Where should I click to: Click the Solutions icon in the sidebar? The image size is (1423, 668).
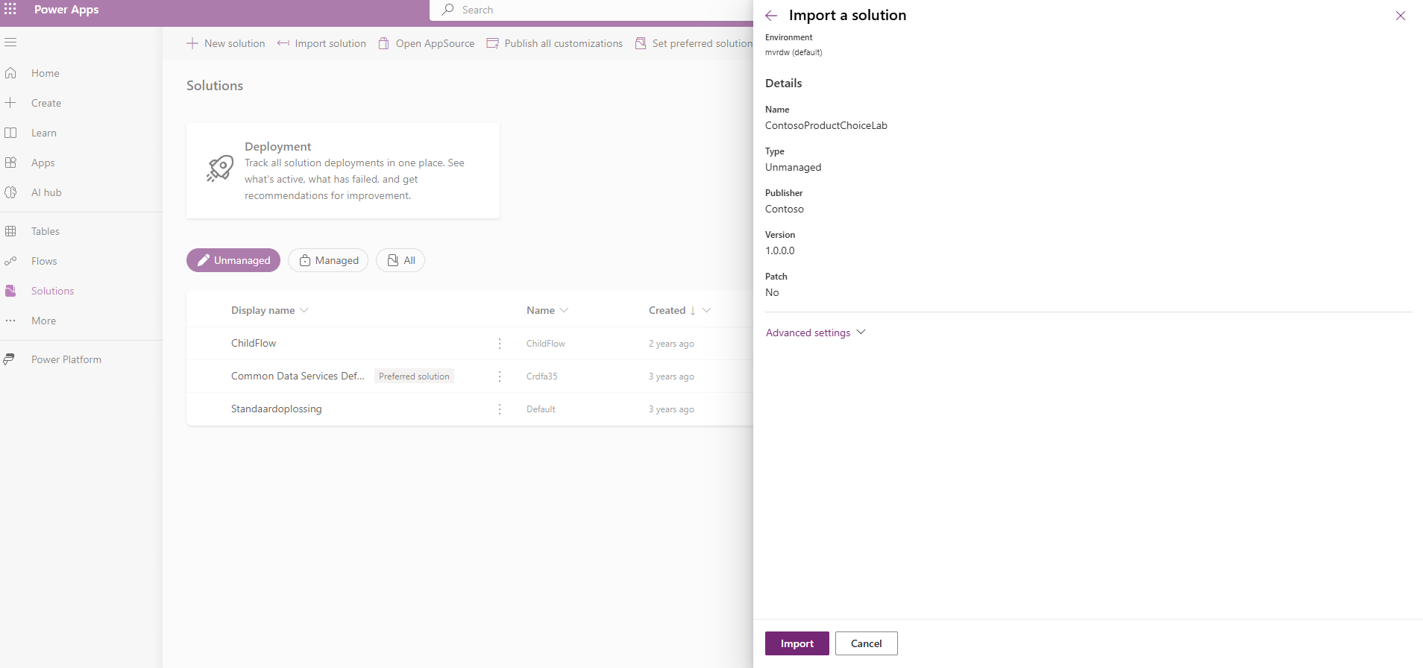(10, 291)
